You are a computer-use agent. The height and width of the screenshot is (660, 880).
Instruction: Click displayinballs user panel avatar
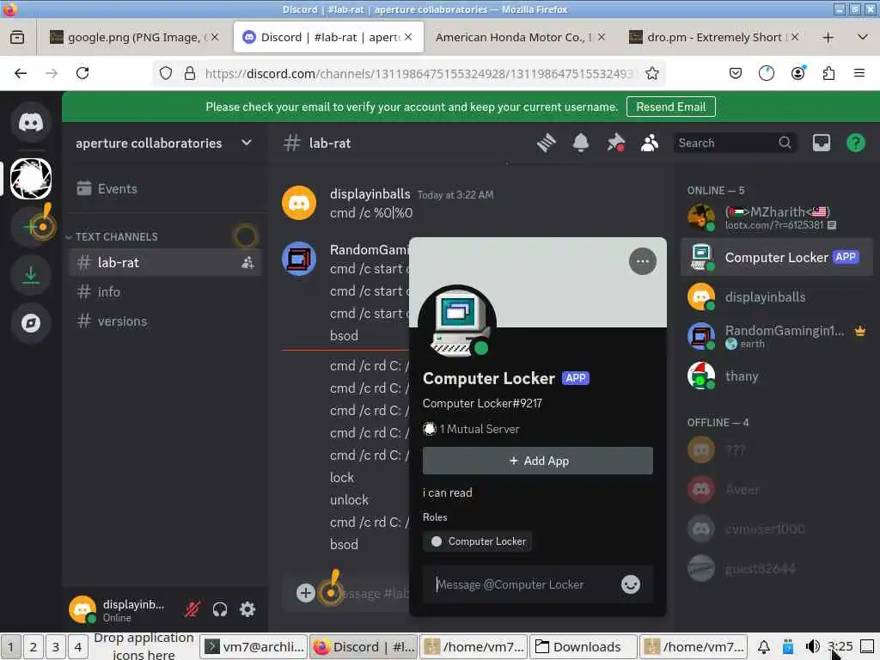click(82, 609)
